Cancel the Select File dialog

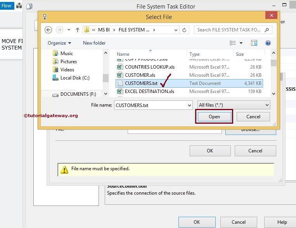[x=253, y=117]
